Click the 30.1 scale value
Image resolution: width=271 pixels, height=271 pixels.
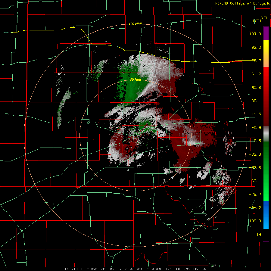click(256, 101)
